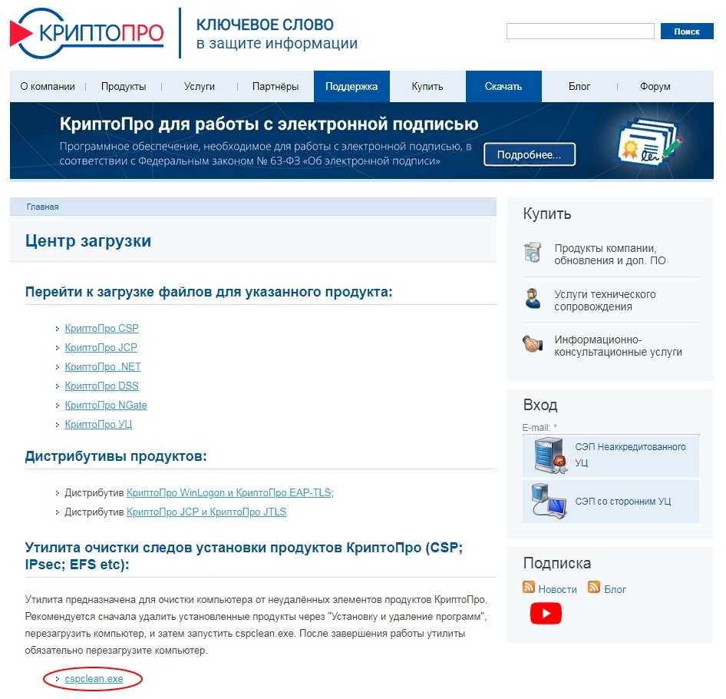Click the Подробнее... banner button
The height and width of the screenshot is (699, 726).
(x=529, y=154)
